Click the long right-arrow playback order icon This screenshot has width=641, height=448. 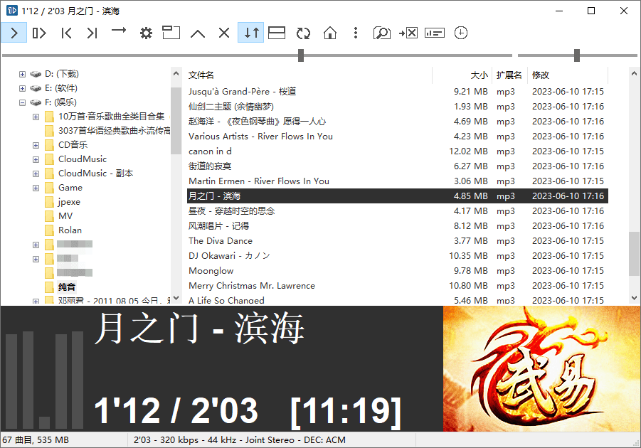tap(119, 31)
